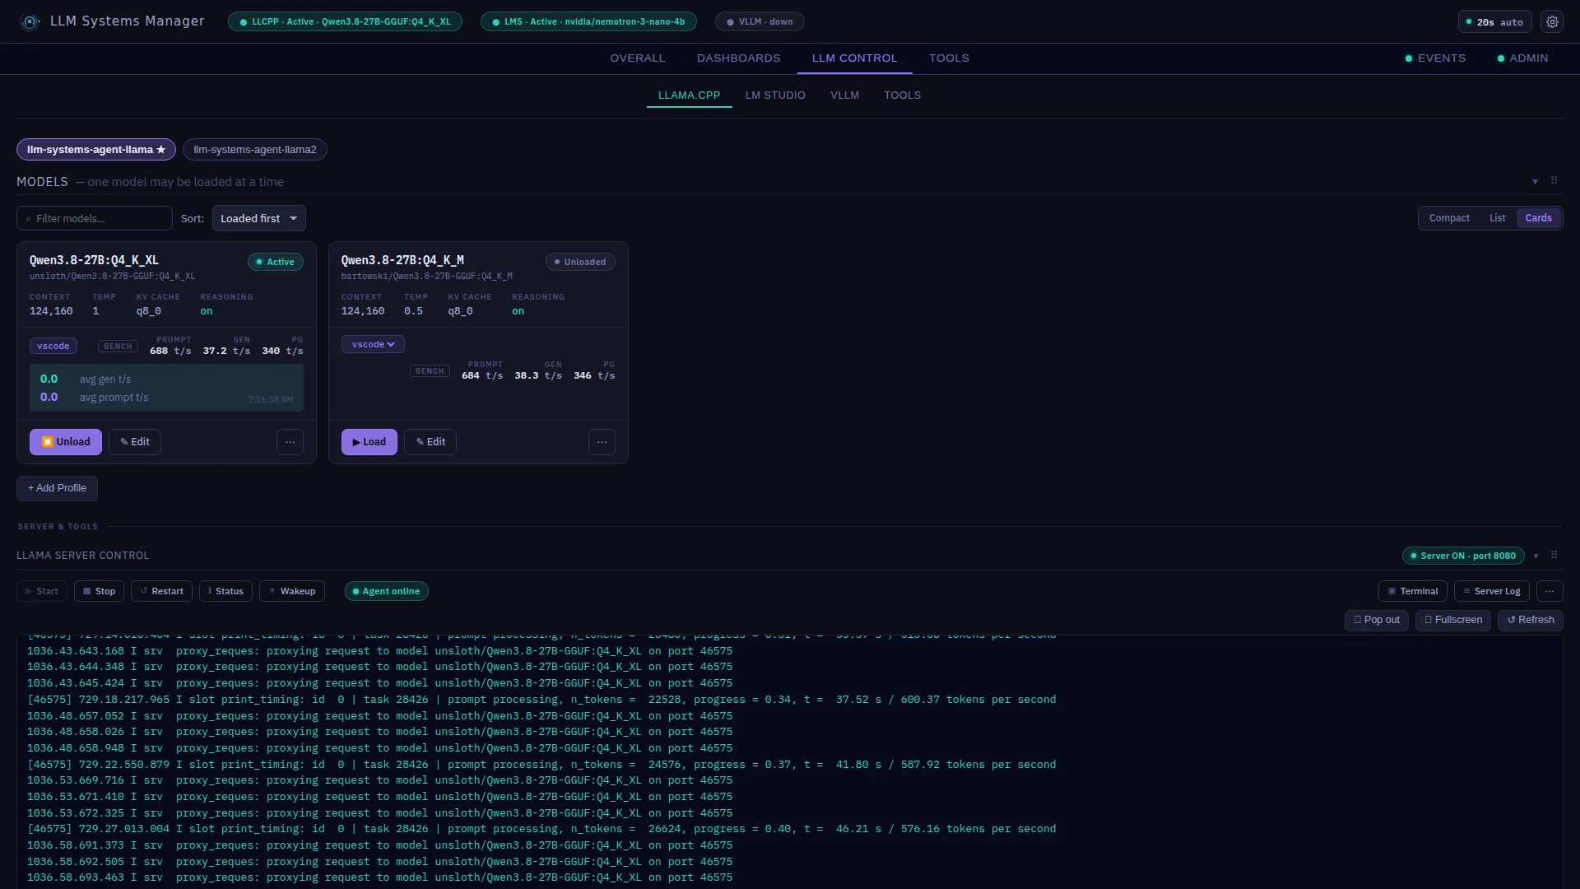Click the drag handle of Llama Server Control
The width and height of the screenshot is (1580, 889).
click(x=1554, y=555)
